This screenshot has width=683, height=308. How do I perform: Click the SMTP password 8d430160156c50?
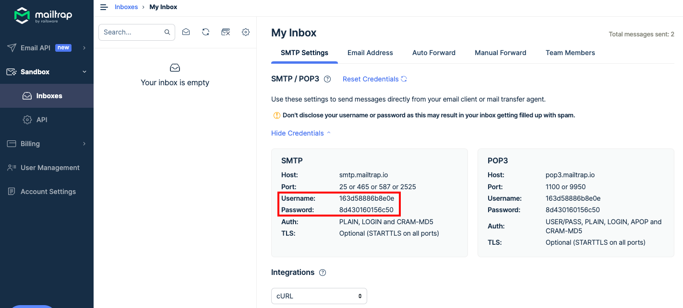pyautogui.click(x=366, y=210)
